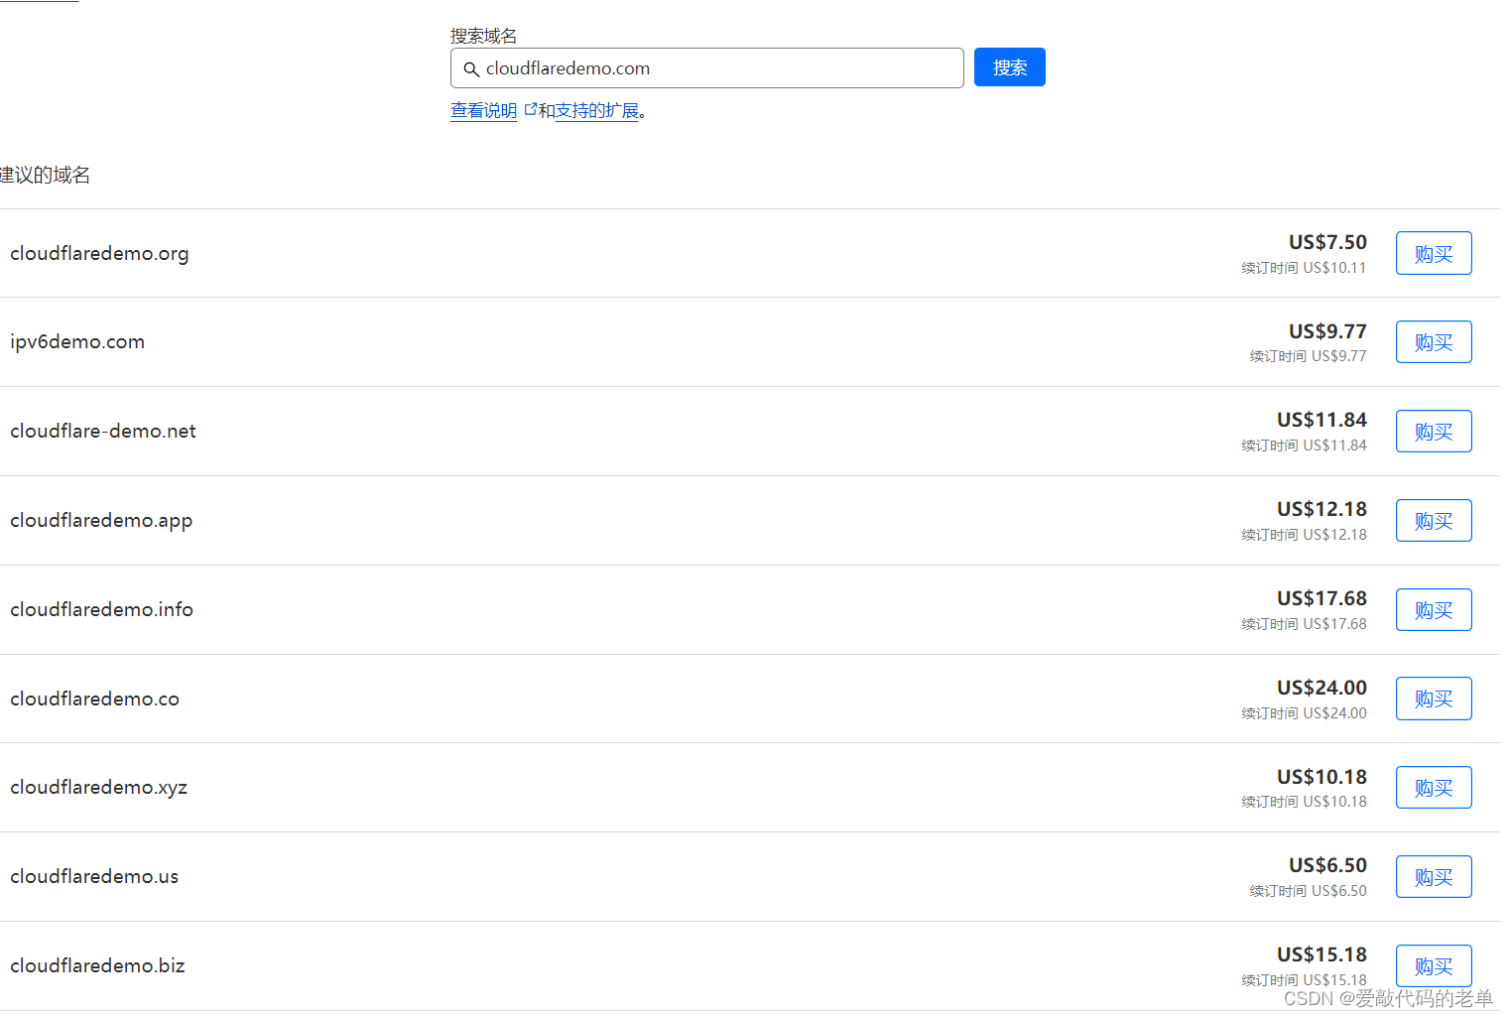Buy cloudflaredemo.co with 购买 button

pyautogui.click(x=1433, y=698)
